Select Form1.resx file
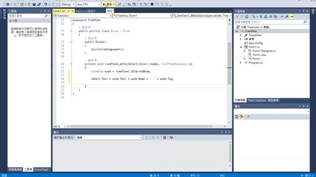The image size is (316, 177). (x=259, y=55)
